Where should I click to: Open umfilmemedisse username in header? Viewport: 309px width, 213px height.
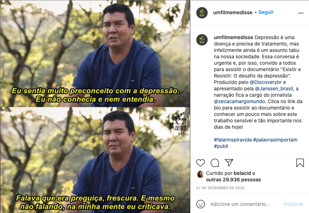click(233, 12)
